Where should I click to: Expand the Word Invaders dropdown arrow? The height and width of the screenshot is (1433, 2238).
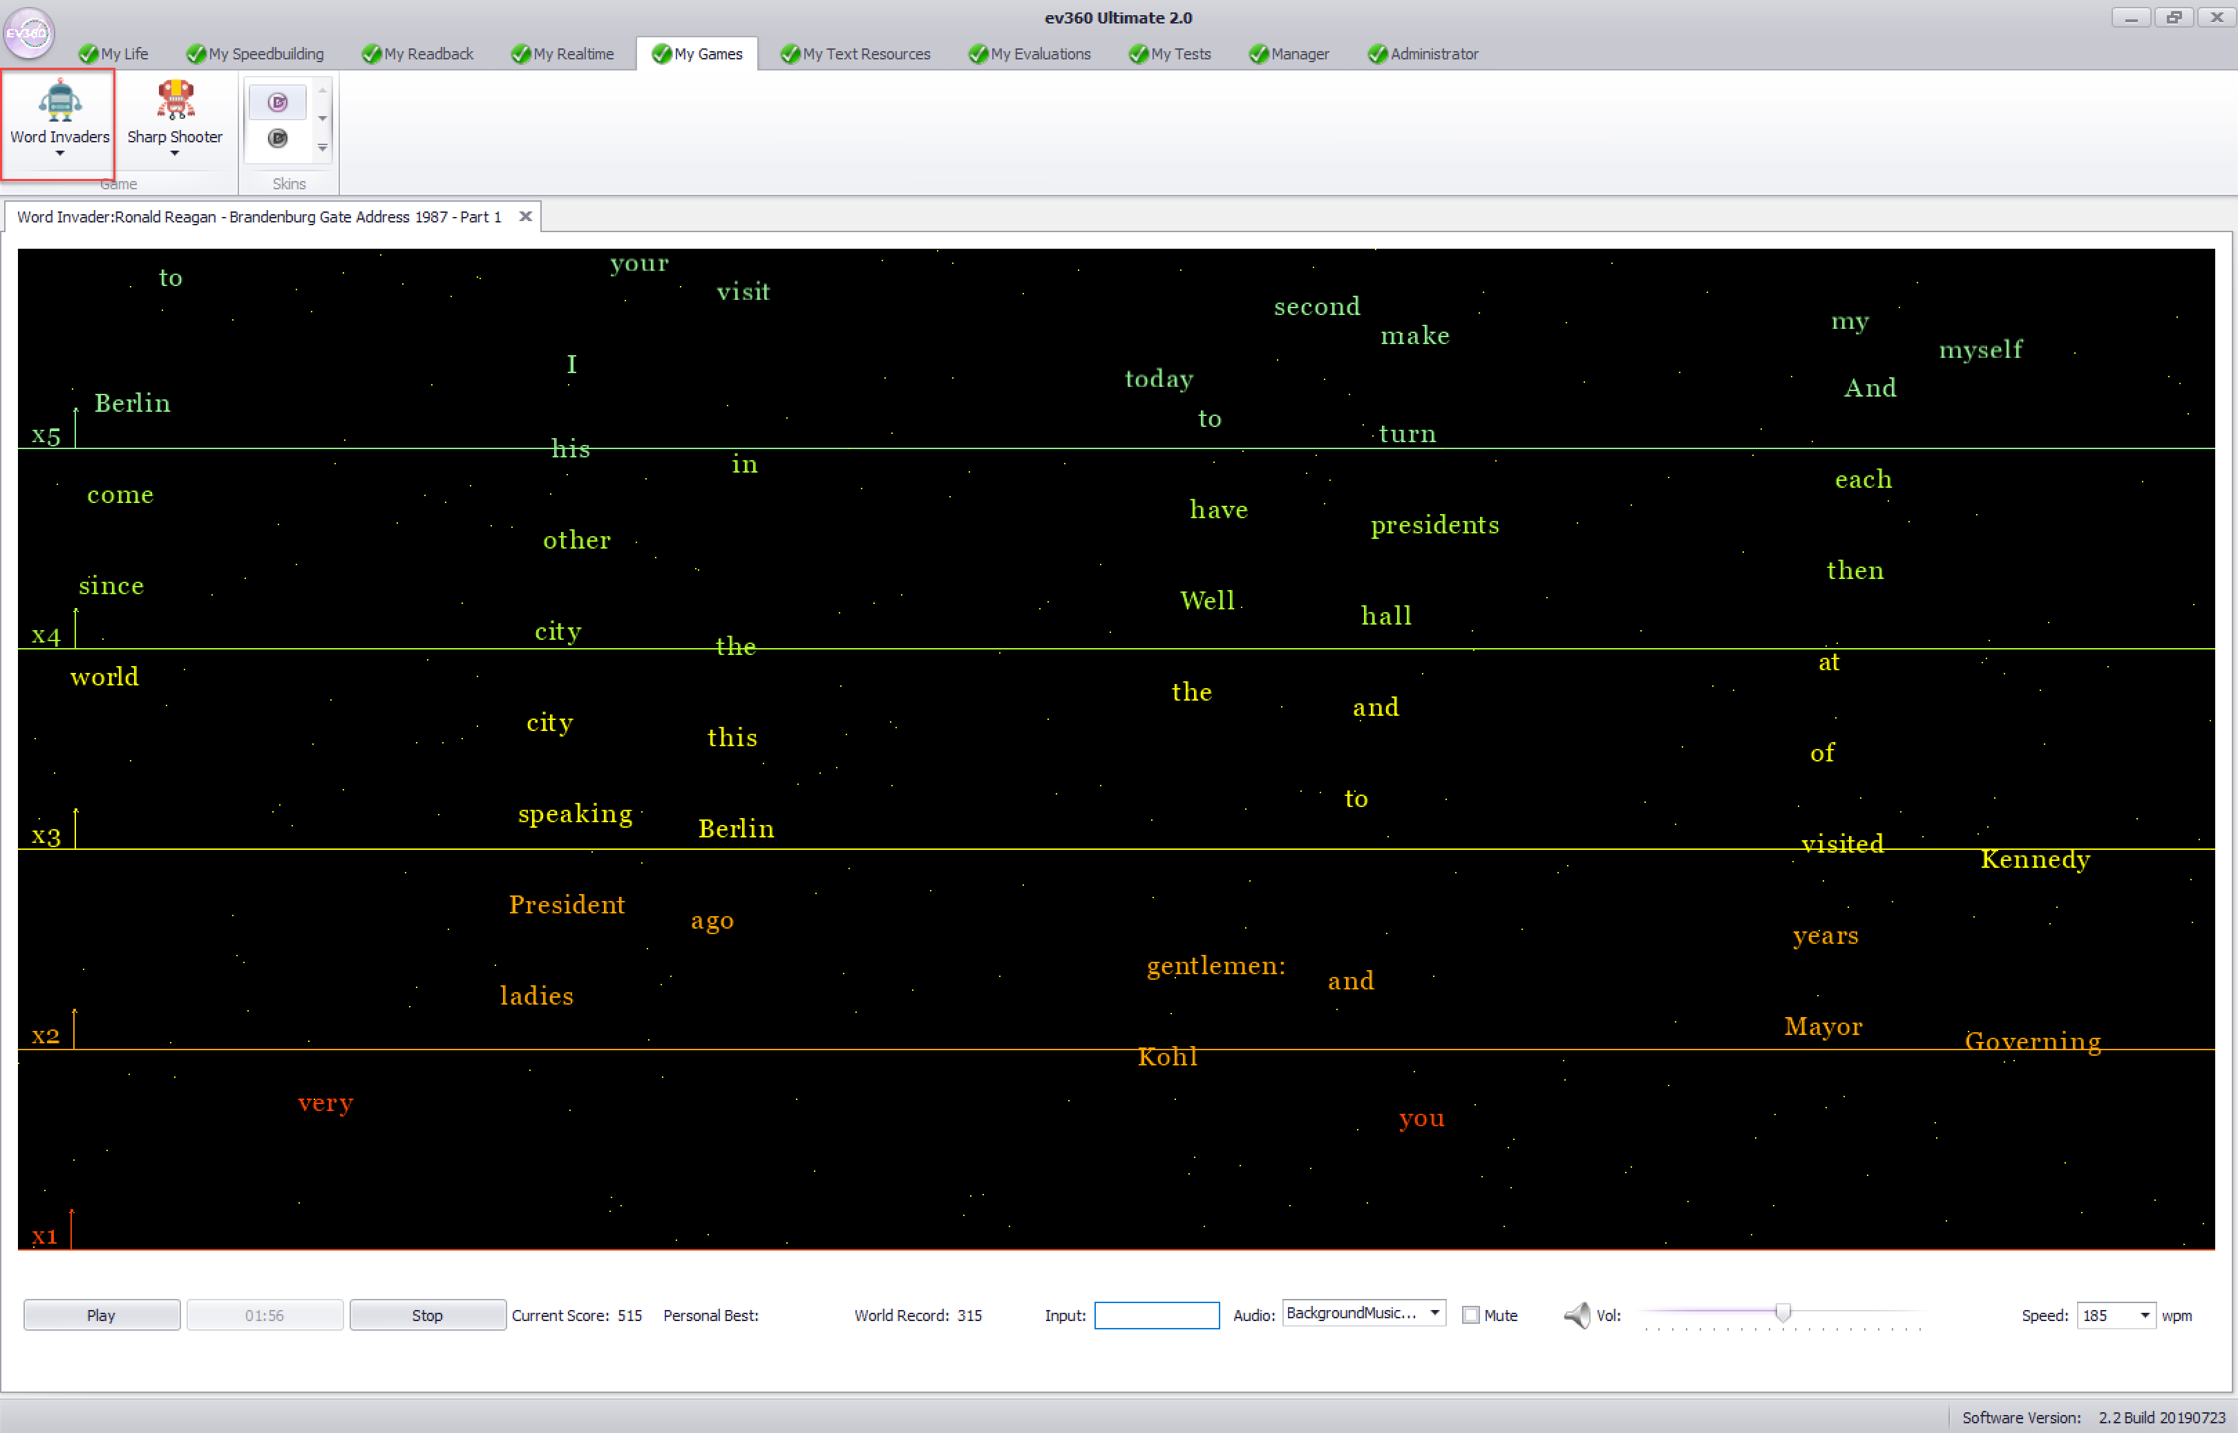pos(59,153)
